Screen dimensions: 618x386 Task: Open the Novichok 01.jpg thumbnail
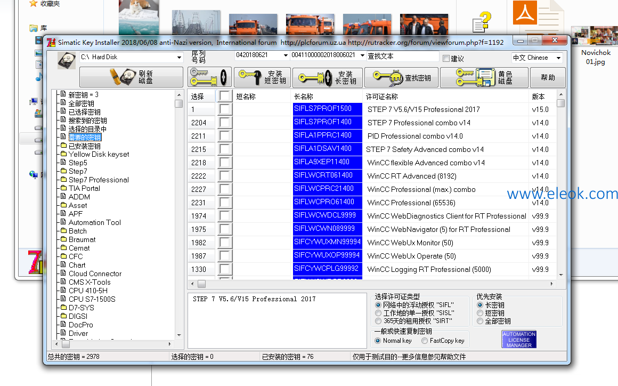[595, 36]
